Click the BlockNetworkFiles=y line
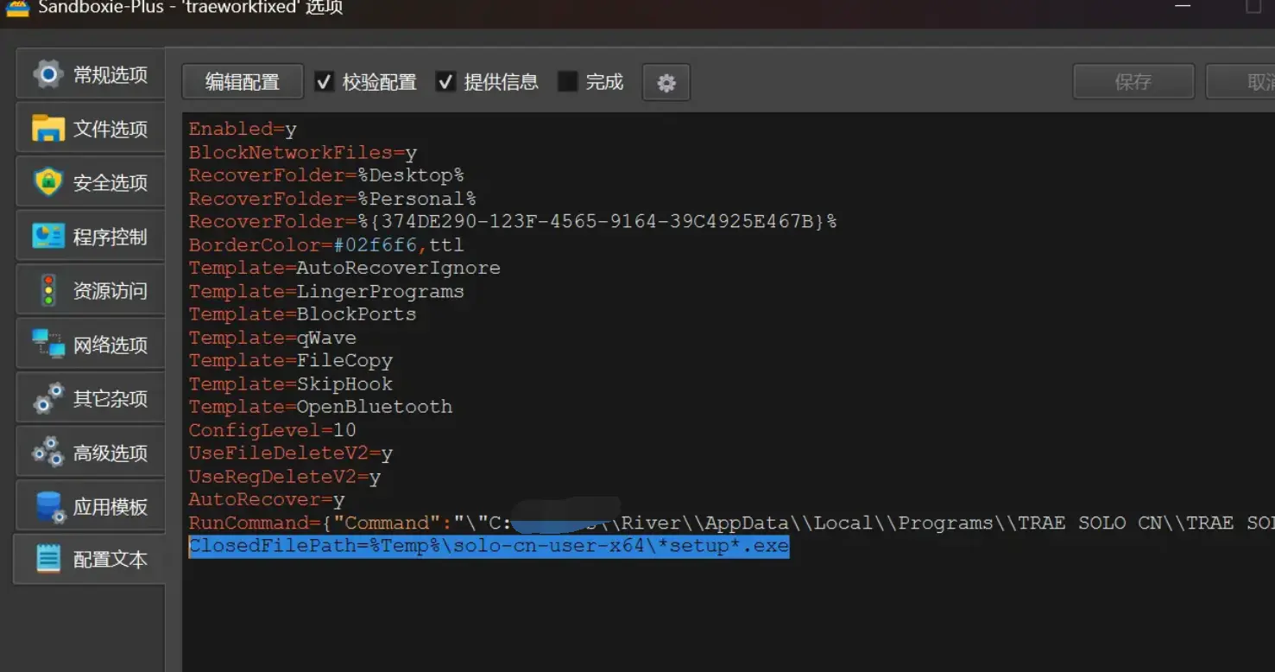 303,153
